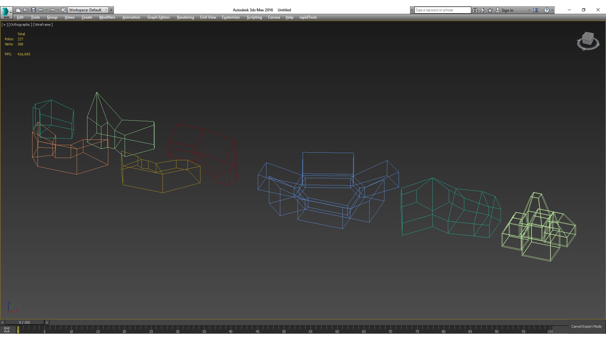Open Favorites star icon
The width and height of the screenshot is (606, 340).
tap(490, 10)
